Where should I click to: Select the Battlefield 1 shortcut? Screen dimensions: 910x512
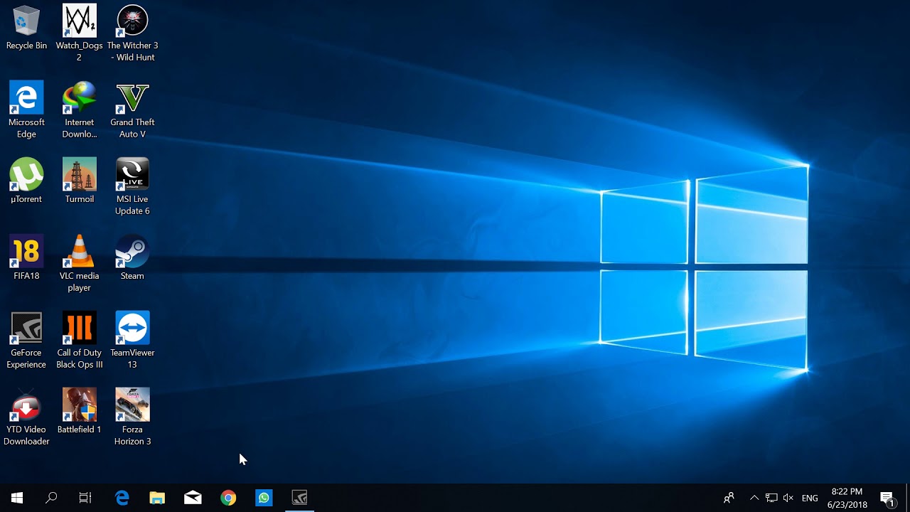pos(79,411)
